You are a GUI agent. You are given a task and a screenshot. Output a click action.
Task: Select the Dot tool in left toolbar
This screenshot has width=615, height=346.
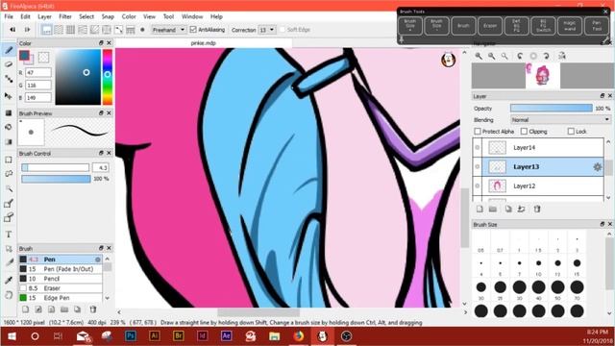tap(9, 79)
